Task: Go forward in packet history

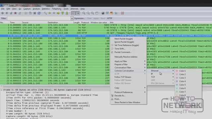Action: click(x=54, y=13)
